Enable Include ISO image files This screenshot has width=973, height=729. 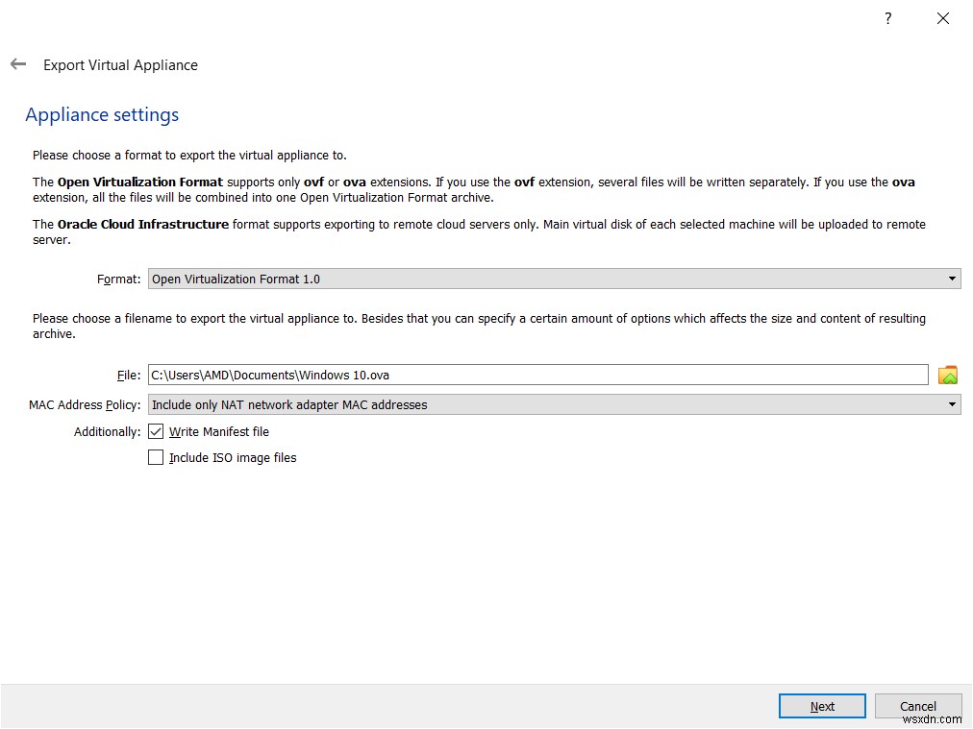pyautogui.click(x=156, y=457)
